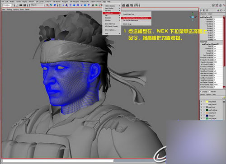Click the open scene icon
This screenshot has width=226, height=164.
[21, 5]
